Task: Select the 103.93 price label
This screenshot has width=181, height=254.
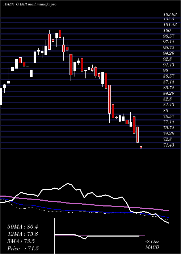Action: coord(170,15)
